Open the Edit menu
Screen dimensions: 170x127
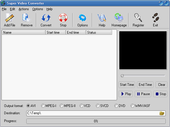pyautogui.click(x=12, y=9)
